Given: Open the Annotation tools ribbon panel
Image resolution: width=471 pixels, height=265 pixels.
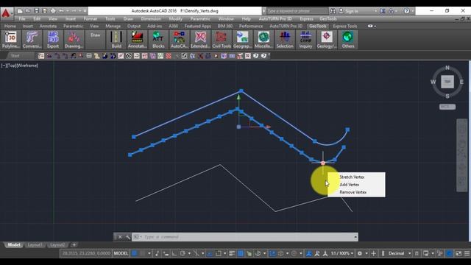Looking at the screenshot, I should 137,39.
